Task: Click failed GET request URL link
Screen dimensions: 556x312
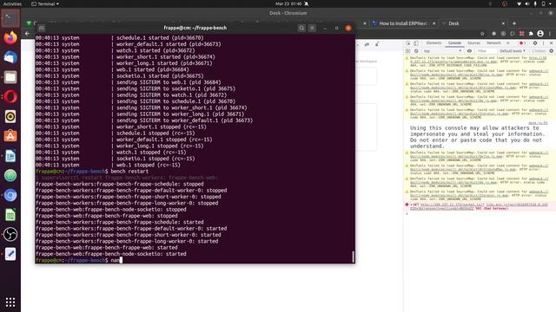Action: click(x=479, y=206)
